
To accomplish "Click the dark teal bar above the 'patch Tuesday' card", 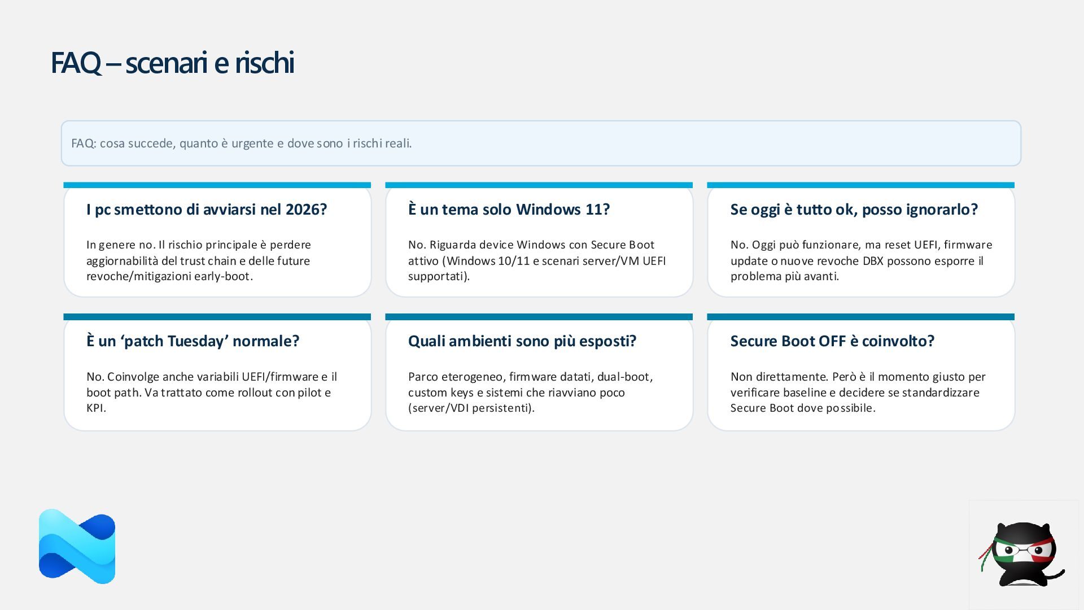I will click(217, 317).
